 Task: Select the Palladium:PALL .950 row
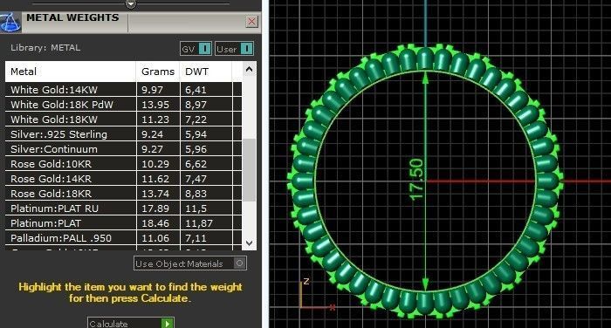(123, 237)
